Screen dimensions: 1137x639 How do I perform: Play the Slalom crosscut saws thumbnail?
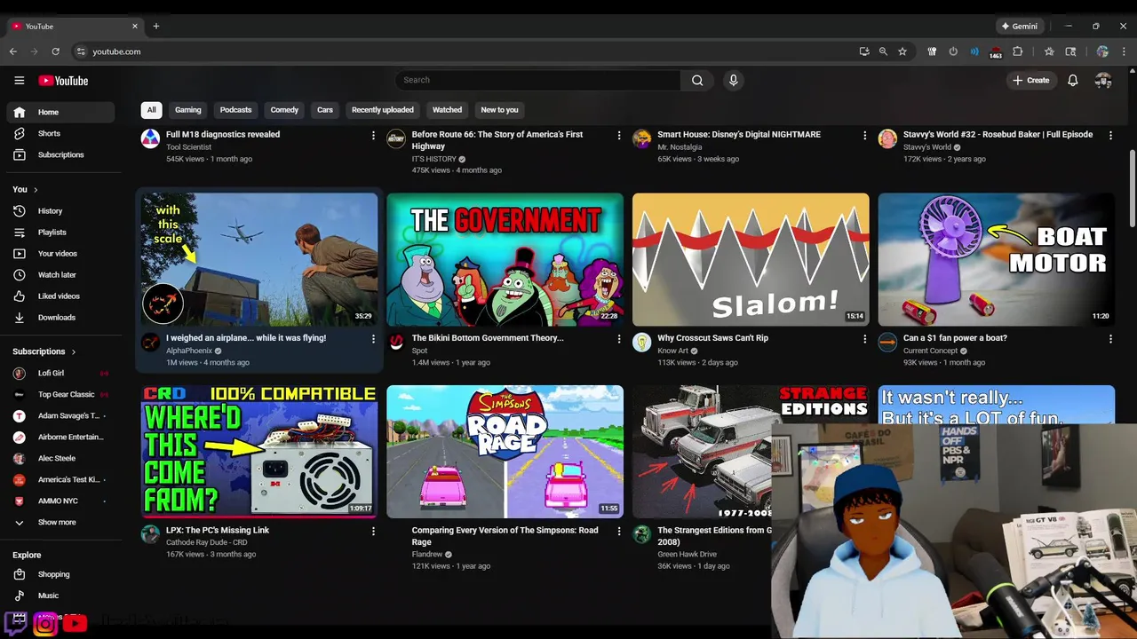tap(751, 260)
